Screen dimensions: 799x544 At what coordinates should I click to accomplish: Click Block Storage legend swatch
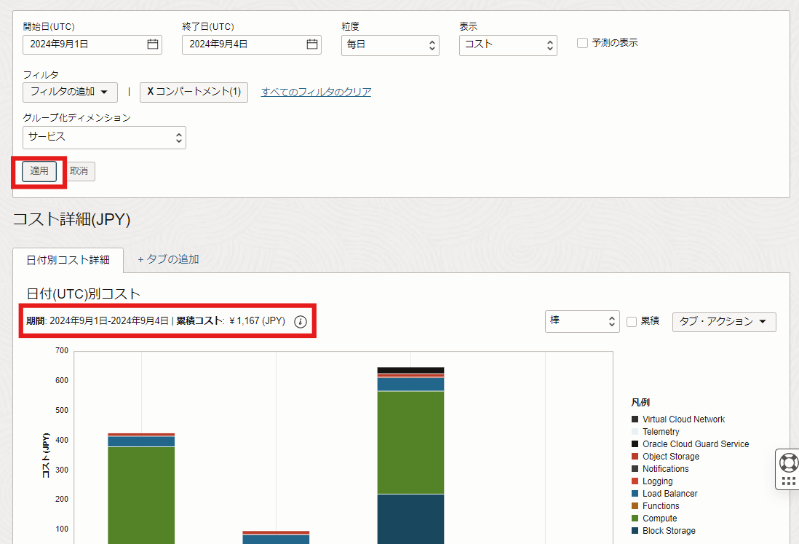[x=635, y=531]
